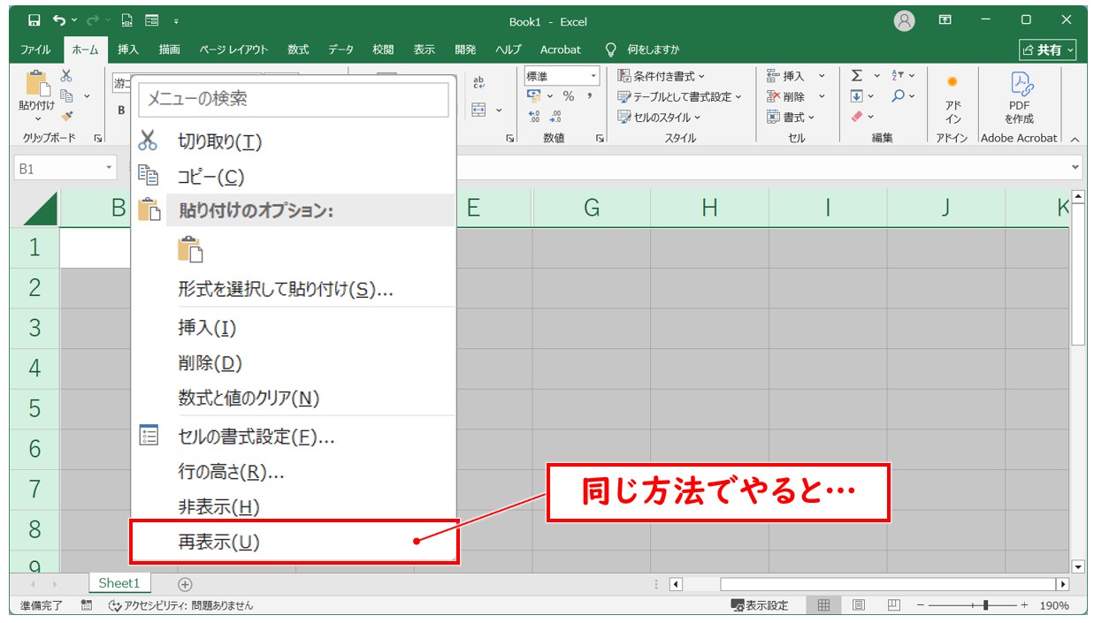The height and width of the screenshot is (623, 1094).
Task: Click the Cut scissors icon in the ribbon
Action: tap(66, 76)
